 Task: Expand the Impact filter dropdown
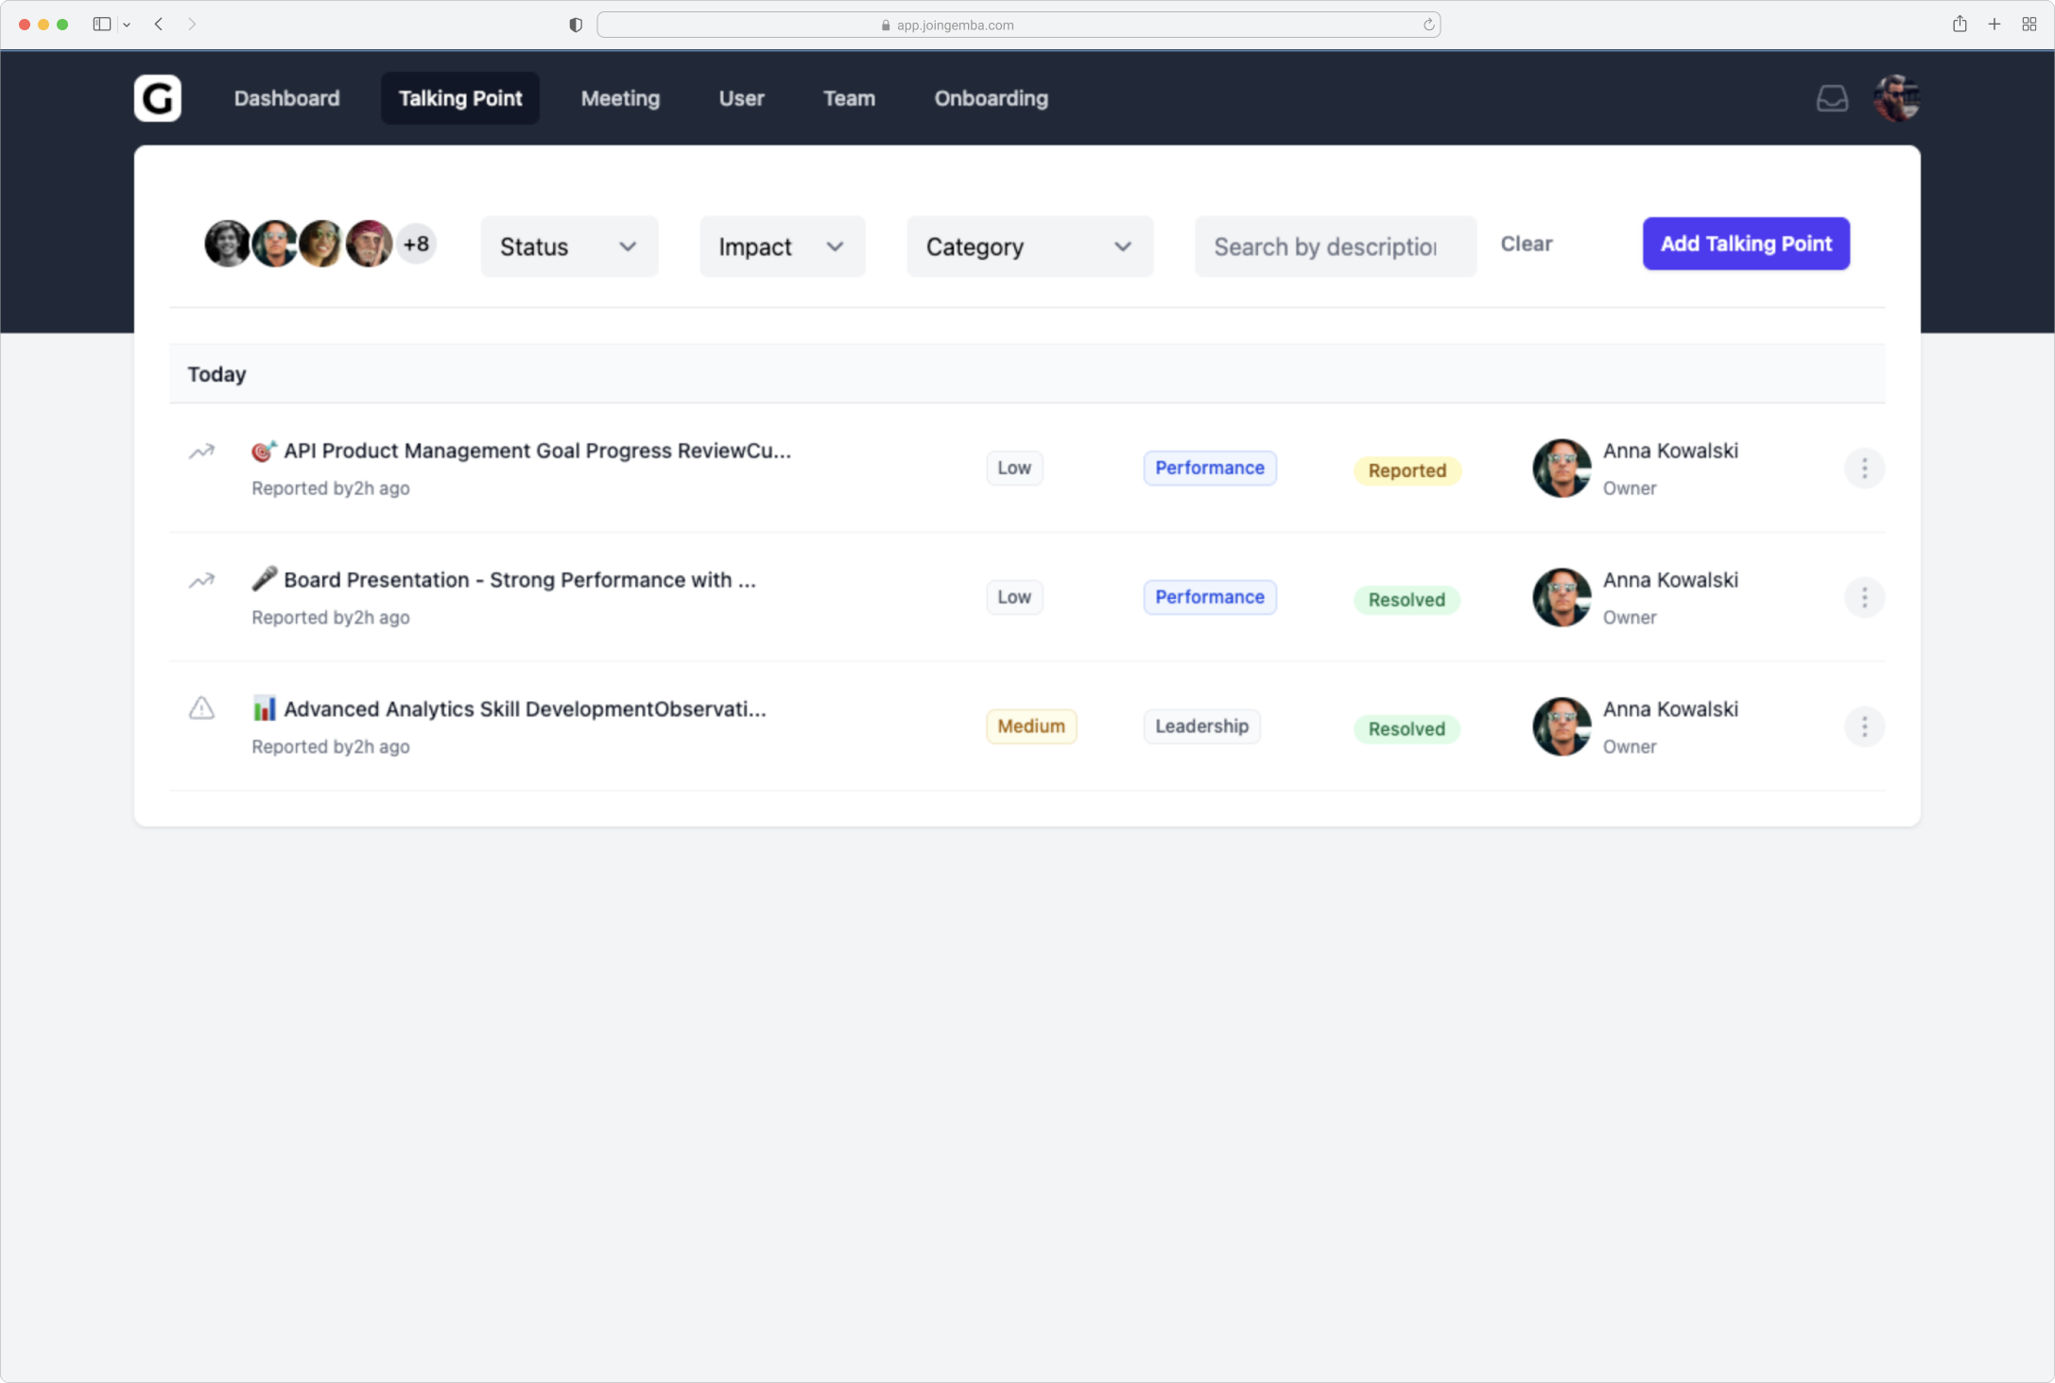(x=782, y=247)
